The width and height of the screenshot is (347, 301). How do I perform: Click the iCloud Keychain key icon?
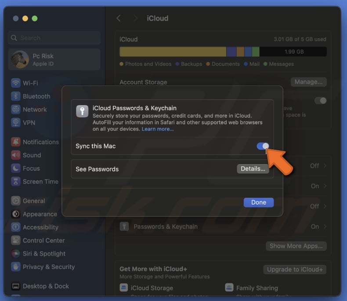(x=82, y=111)
